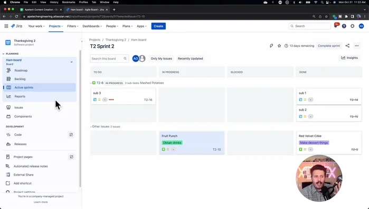This screenshot has width=369, height=209.
Task: Click the Projects breadcrumb link
Action: tap(94, 40)
